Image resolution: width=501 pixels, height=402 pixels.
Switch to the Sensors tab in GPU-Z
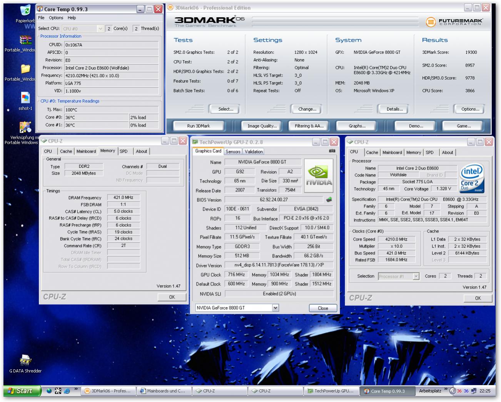click(x=233, y=152)
